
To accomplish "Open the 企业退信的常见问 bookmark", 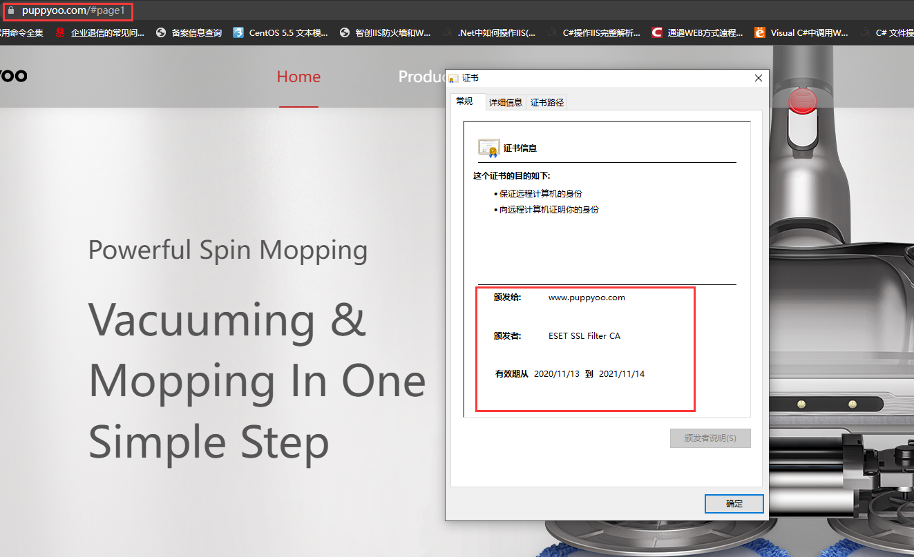I will [100, 32].
